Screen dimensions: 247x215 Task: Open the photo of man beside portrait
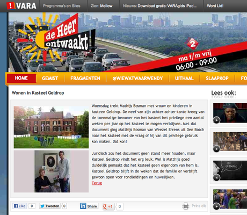point(51,171)
